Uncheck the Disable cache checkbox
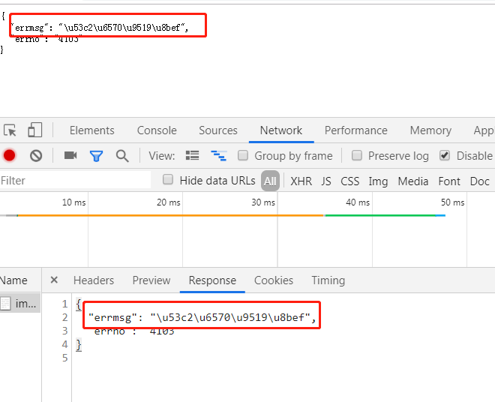 click(x=445, y=155)
